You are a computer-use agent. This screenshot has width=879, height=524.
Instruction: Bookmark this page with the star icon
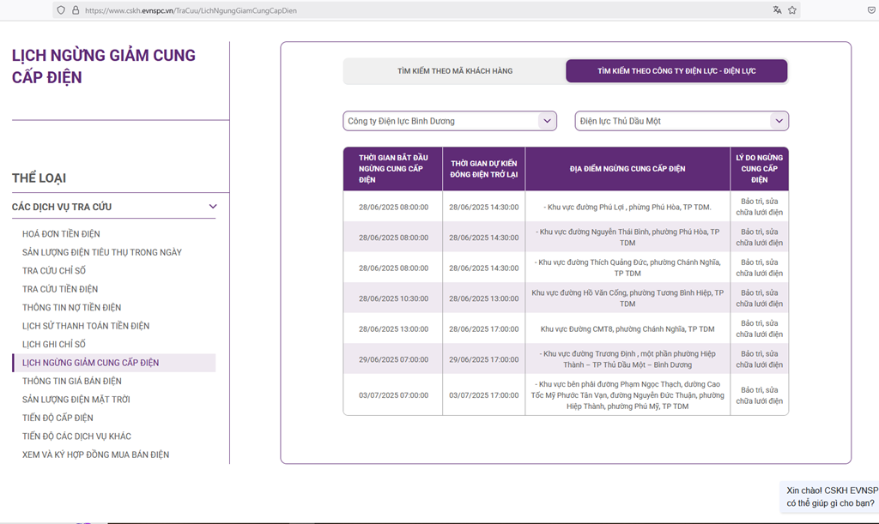point(792,10)
